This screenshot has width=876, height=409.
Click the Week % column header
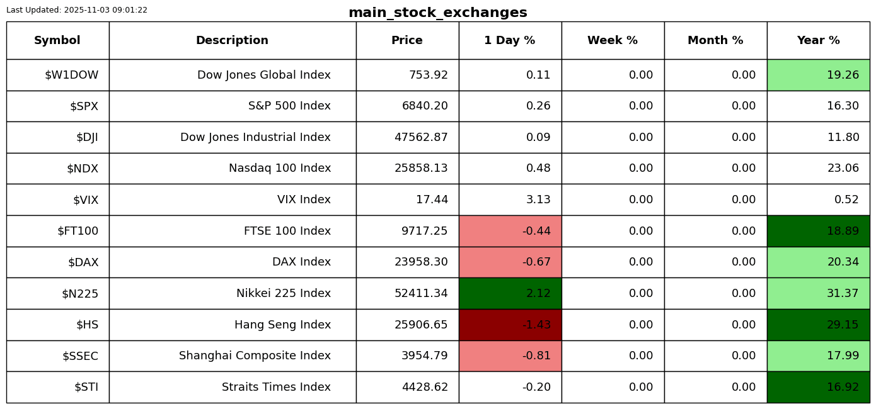click(x=613, y=41)
